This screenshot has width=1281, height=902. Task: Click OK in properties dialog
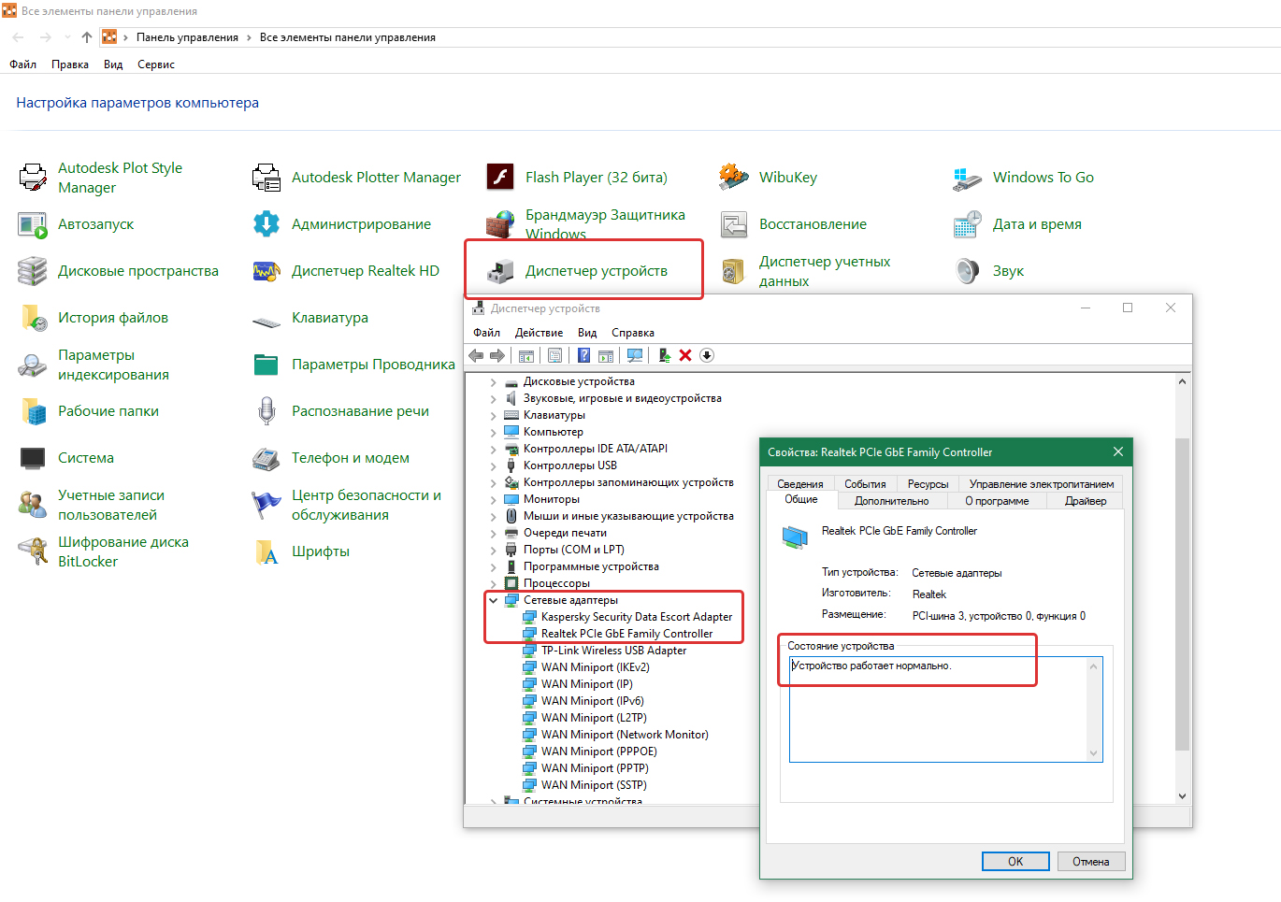click(1015, 862)
